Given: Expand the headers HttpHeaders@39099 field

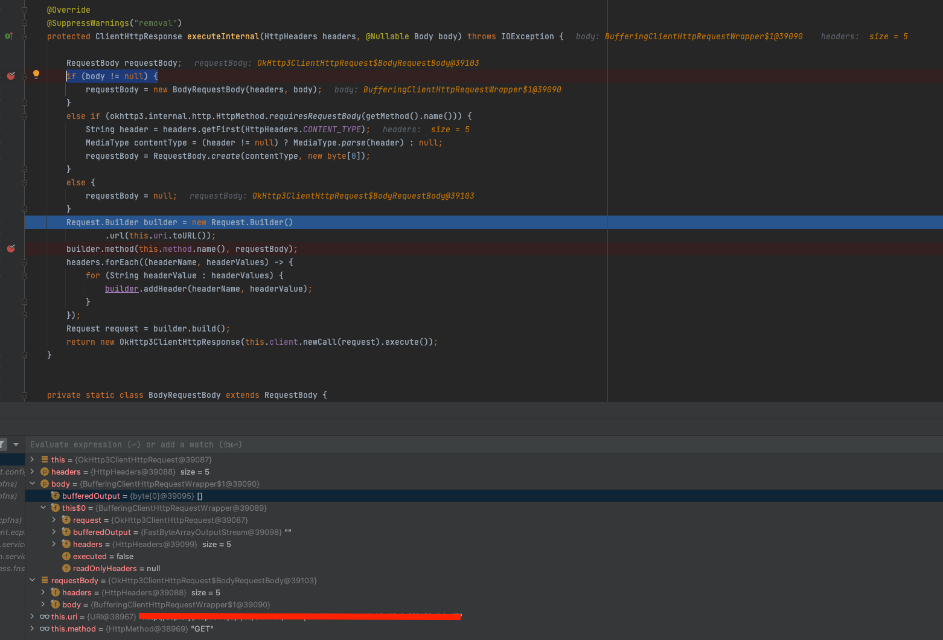Looking at the screenshot, I should (54, 544).
